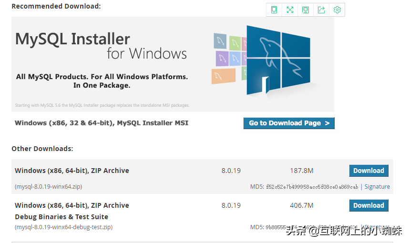Image resolution: width=409 pixels, height=243 pixels.
Task: Click the "Other Downloads:" heading
Action: tap(42, 149)
